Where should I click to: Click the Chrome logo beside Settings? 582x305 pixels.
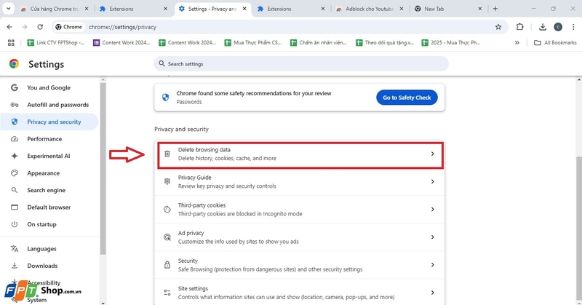tap(14, 64)
